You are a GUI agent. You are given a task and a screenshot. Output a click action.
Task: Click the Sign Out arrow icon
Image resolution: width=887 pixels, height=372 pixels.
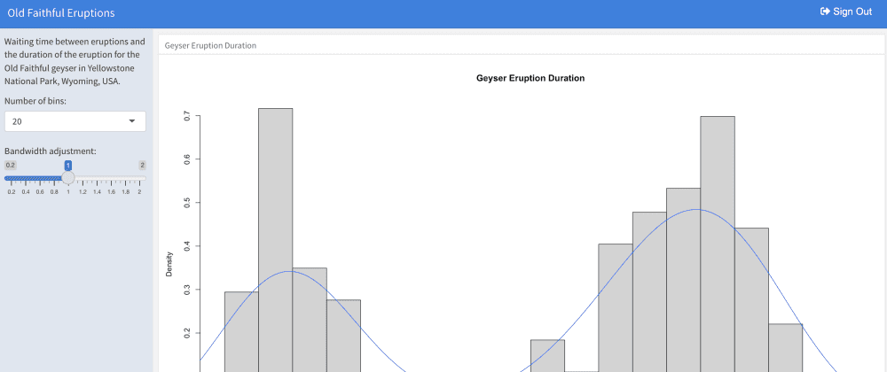pos(825,12)
